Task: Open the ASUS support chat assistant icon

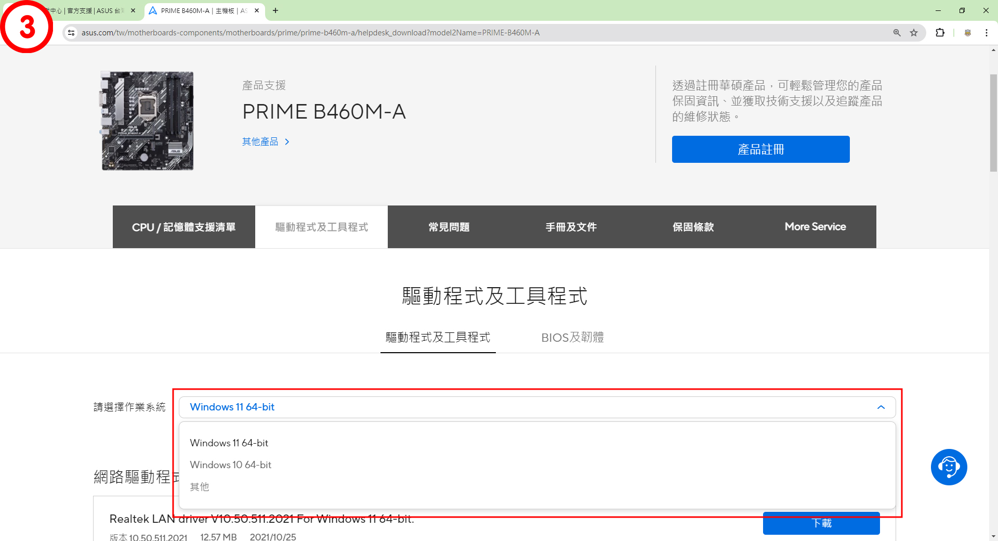Action: point(949,467)
